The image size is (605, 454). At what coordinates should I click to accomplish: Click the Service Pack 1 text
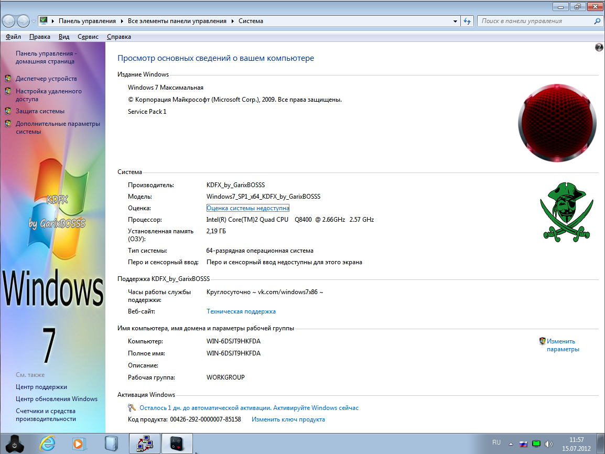coord(147,112)
